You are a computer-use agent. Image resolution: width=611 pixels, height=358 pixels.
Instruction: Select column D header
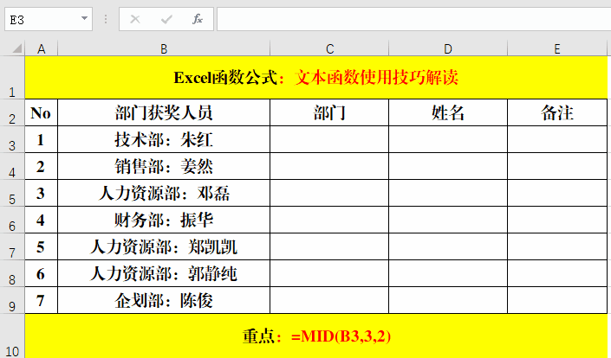(x=448, y=49)
